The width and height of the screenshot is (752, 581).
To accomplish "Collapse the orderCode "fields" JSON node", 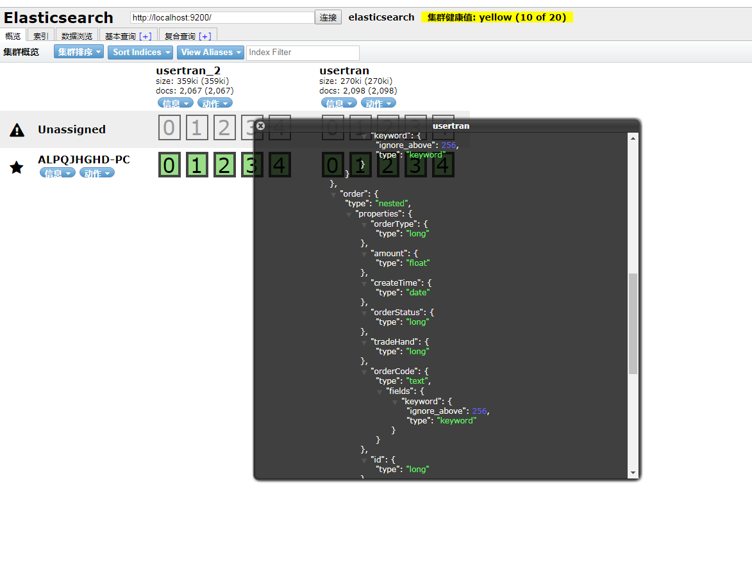I will coord(380,392).
